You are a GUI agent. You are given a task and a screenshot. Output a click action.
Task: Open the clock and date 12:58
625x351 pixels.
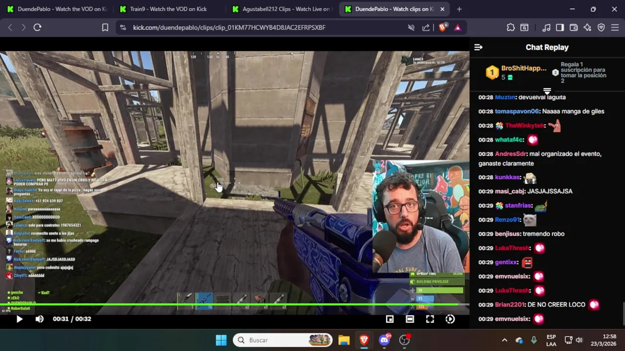click(603, 340)
